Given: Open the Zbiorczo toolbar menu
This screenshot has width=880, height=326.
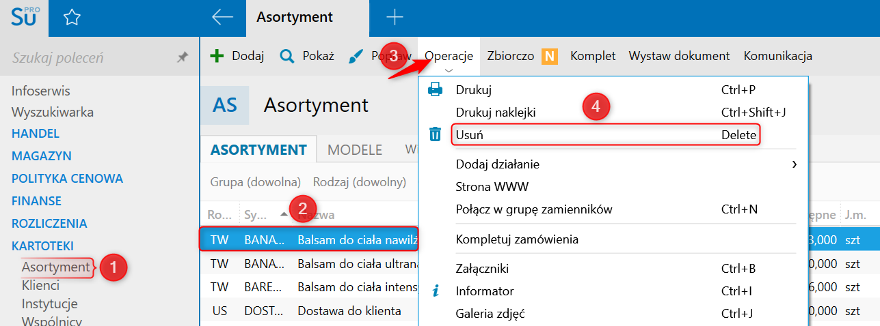Looking at the screenshot, I should 510,56.
